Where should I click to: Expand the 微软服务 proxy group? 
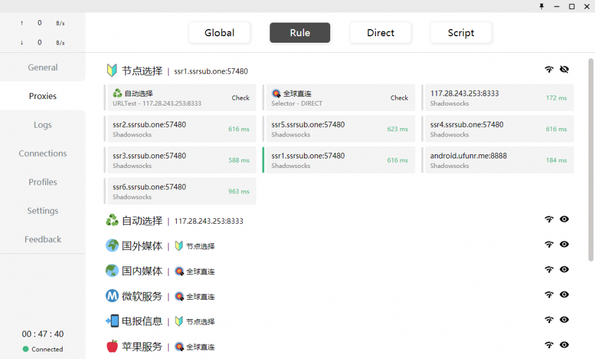142,296
